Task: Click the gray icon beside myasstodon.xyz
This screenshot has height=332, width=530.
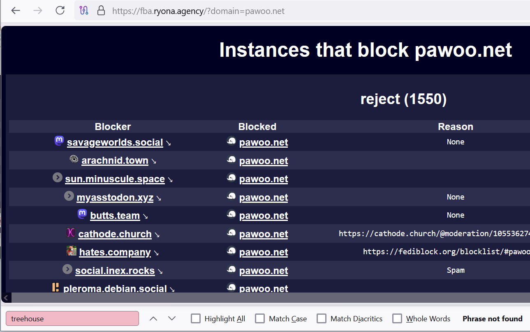Action: click(x=69, y=196)
